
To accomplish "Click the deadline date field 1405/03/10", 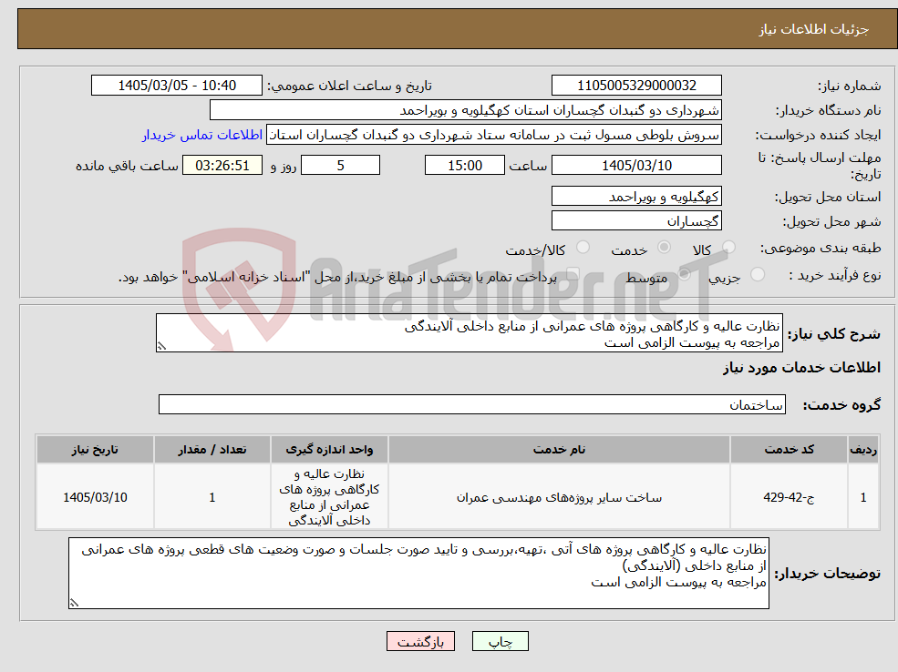I will coord(636,166).
